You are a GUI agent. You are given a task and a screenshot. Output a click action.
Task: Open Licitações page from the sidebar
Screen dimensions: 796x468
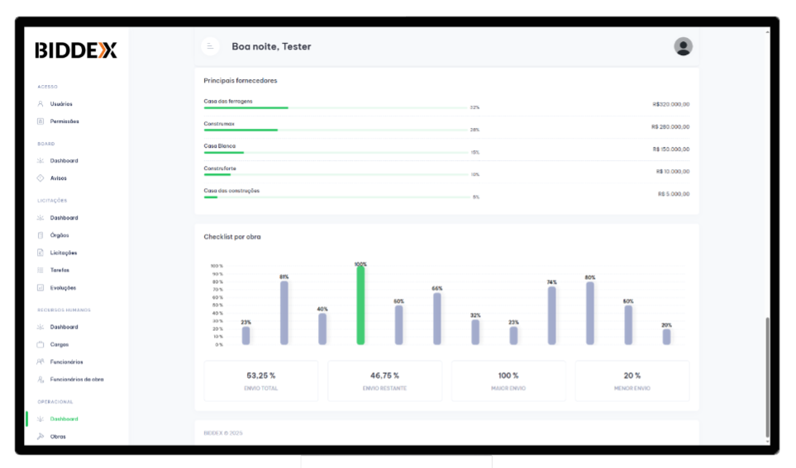[63, 253]
